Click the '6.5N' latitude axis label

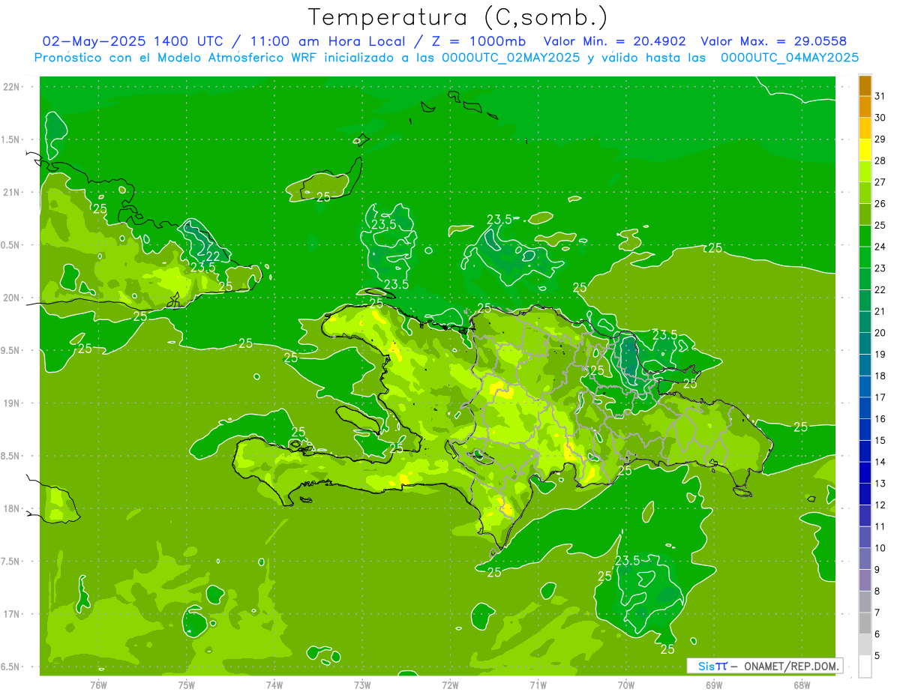(11, 667)
